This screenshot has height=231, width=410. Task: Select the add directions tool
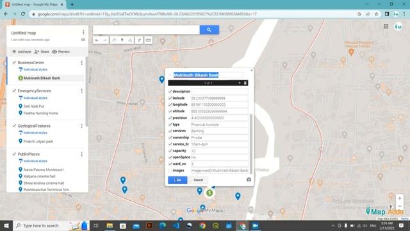tap(139, 40)
